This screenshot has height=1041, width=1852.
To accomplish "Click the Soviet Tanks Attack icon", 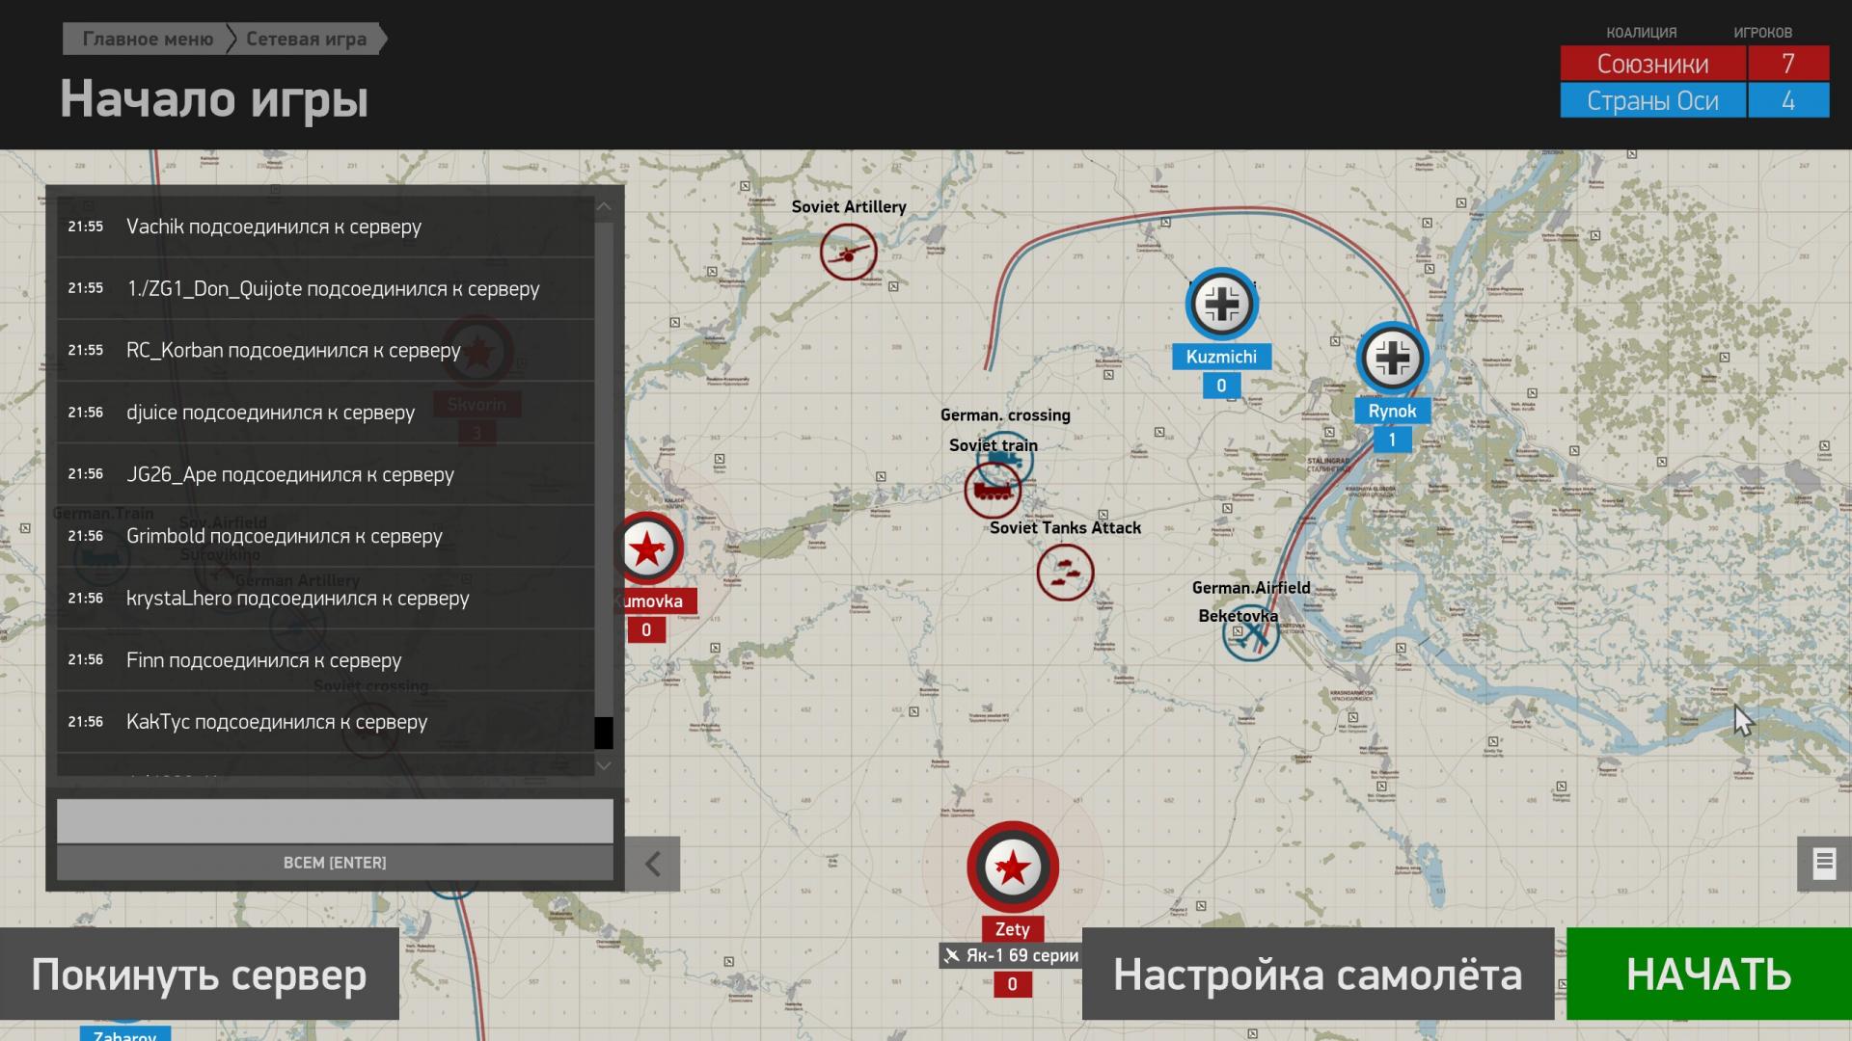I will (x=1065, y=572).
